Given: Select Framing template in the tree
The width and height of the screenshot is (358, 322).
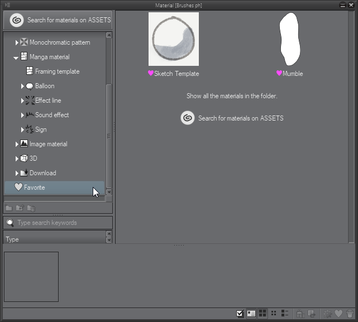Looking at the screenshot, I should (x=57, y=71).
